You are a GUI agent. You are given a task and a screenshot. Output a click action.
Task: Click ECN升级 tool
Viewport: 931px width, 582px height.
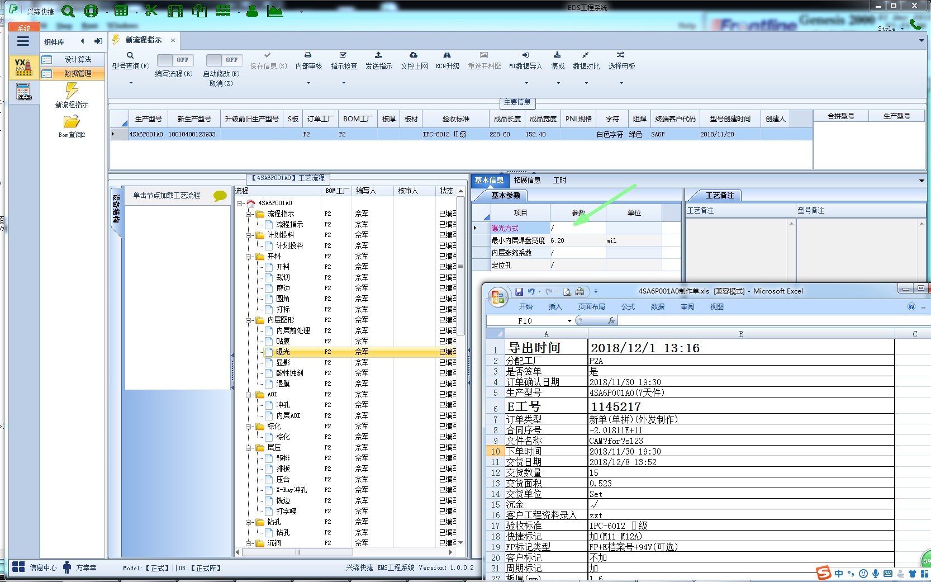point(448,60)
